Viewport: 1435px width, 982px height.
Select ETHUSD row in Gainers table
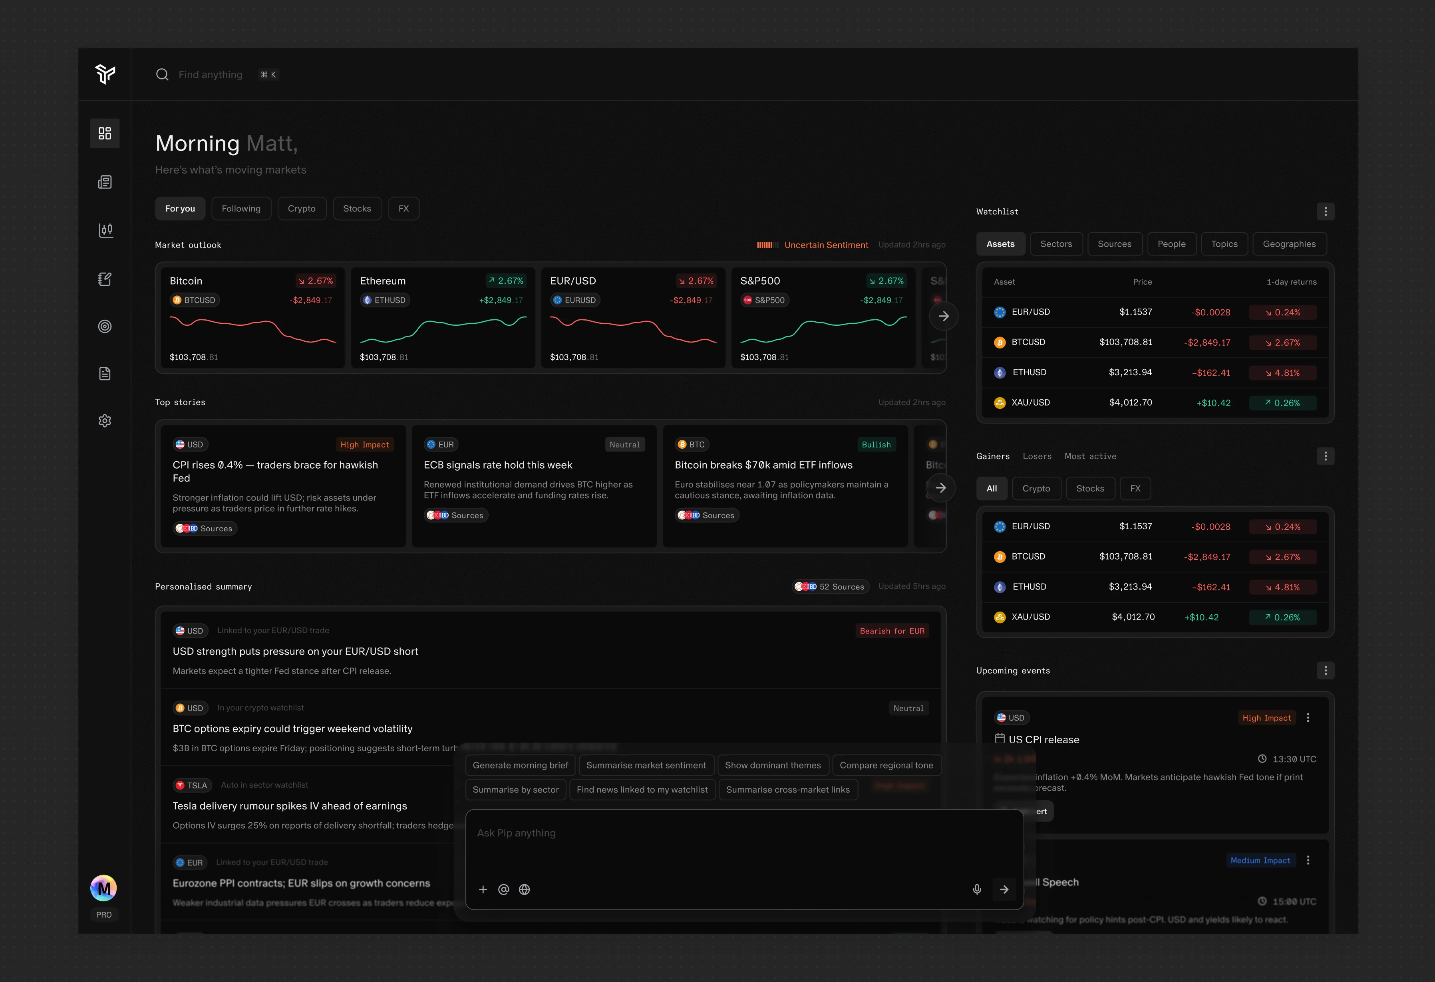[1155, 587]
